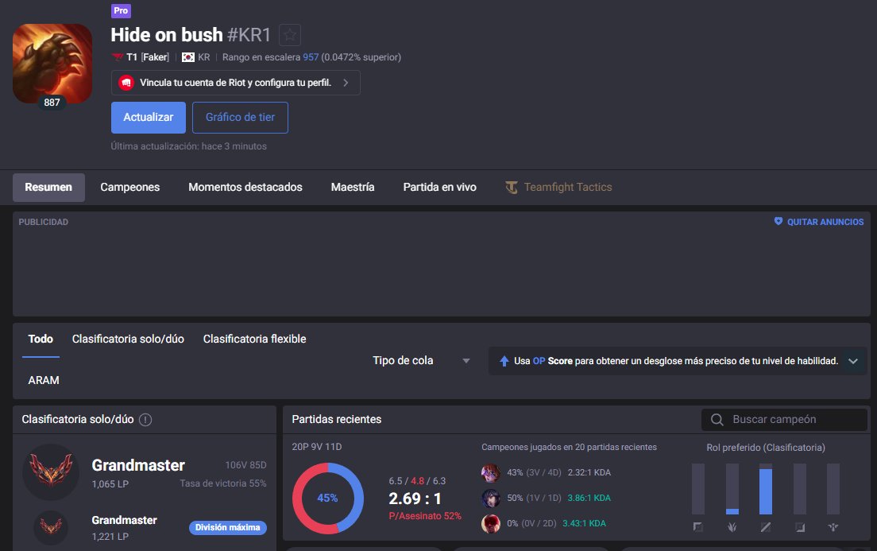Click the large Grandmaster emblem icon
877x551 pixels.
point(51,471)
